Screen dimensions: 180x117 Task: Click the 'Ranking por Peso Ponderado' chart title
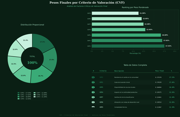(135, 8)
